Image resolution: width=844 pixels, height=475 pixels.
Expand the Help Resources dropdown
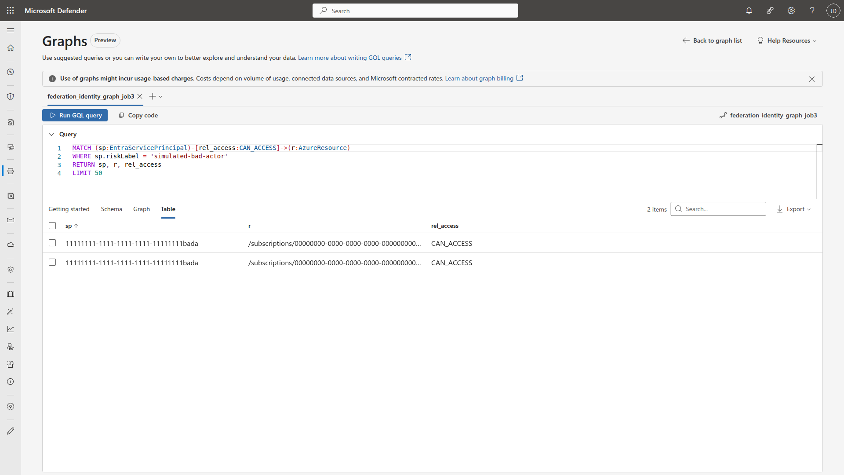786,40
